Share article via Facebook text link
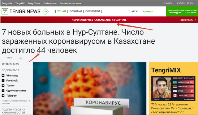 (12, 81)
